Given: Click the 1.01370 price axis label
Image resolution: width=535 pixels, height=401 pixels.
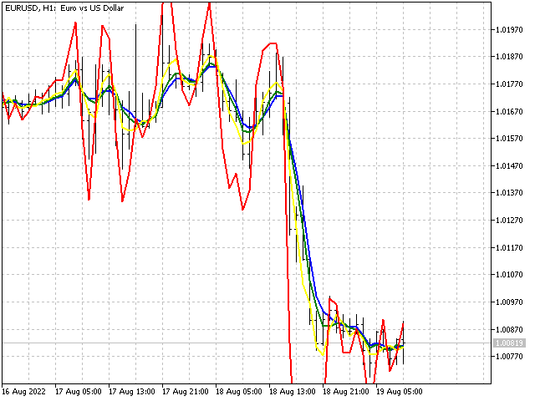Looking at the screenshot, I should 509,193.
